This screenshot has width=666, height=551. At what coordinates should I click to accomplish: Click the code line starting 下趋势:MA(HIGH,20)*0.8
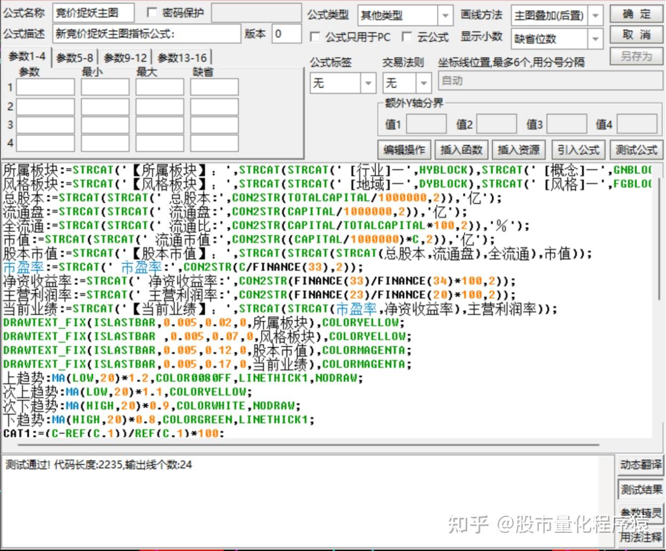[159, 420]
